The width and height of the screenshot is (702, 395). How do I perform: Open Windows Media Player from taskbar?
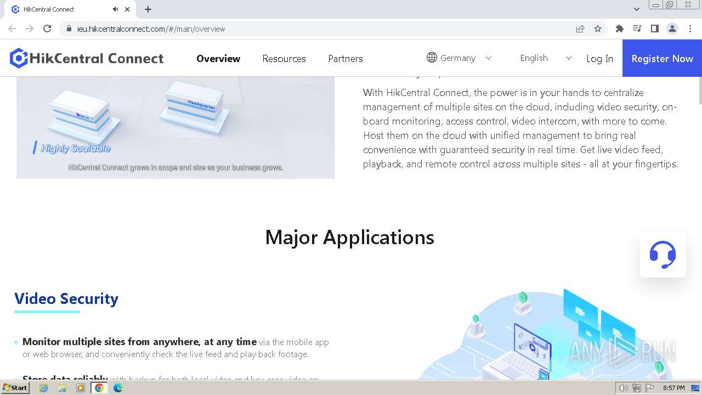point(81,388)
